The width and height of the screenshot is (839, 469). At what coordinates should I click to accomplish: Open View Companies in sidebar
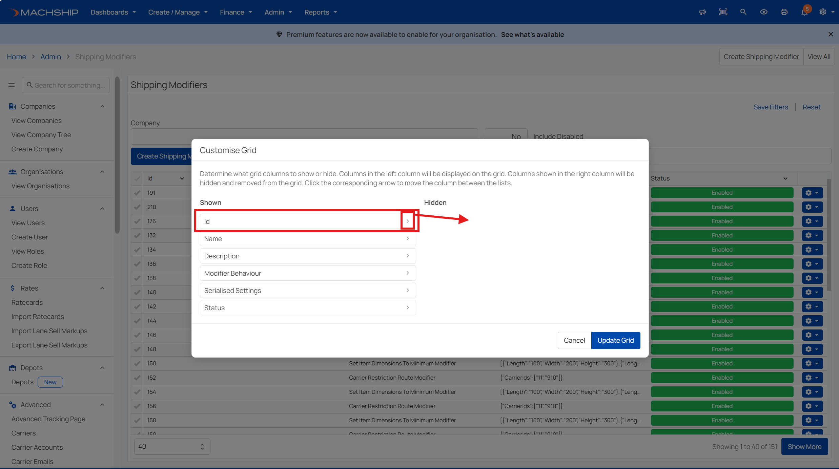(37, 121)
